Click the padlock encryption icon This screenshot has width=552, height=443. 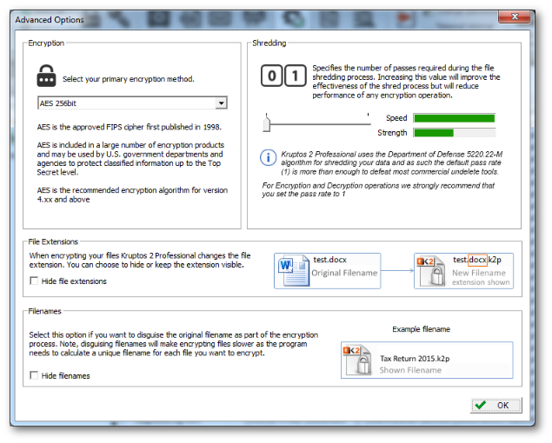46,76
